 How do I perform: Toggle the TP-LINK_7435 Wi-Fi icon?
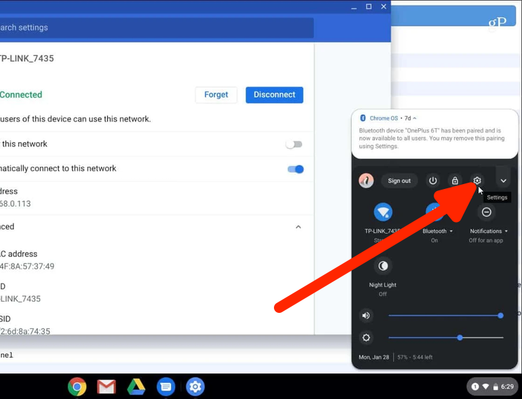click(383, 211)
